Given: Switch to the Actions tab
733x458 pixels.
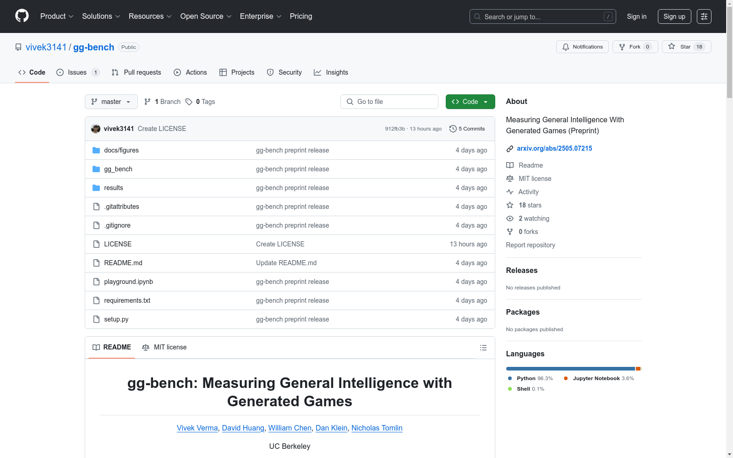Looking at the screenshot, I should point(190,72).
